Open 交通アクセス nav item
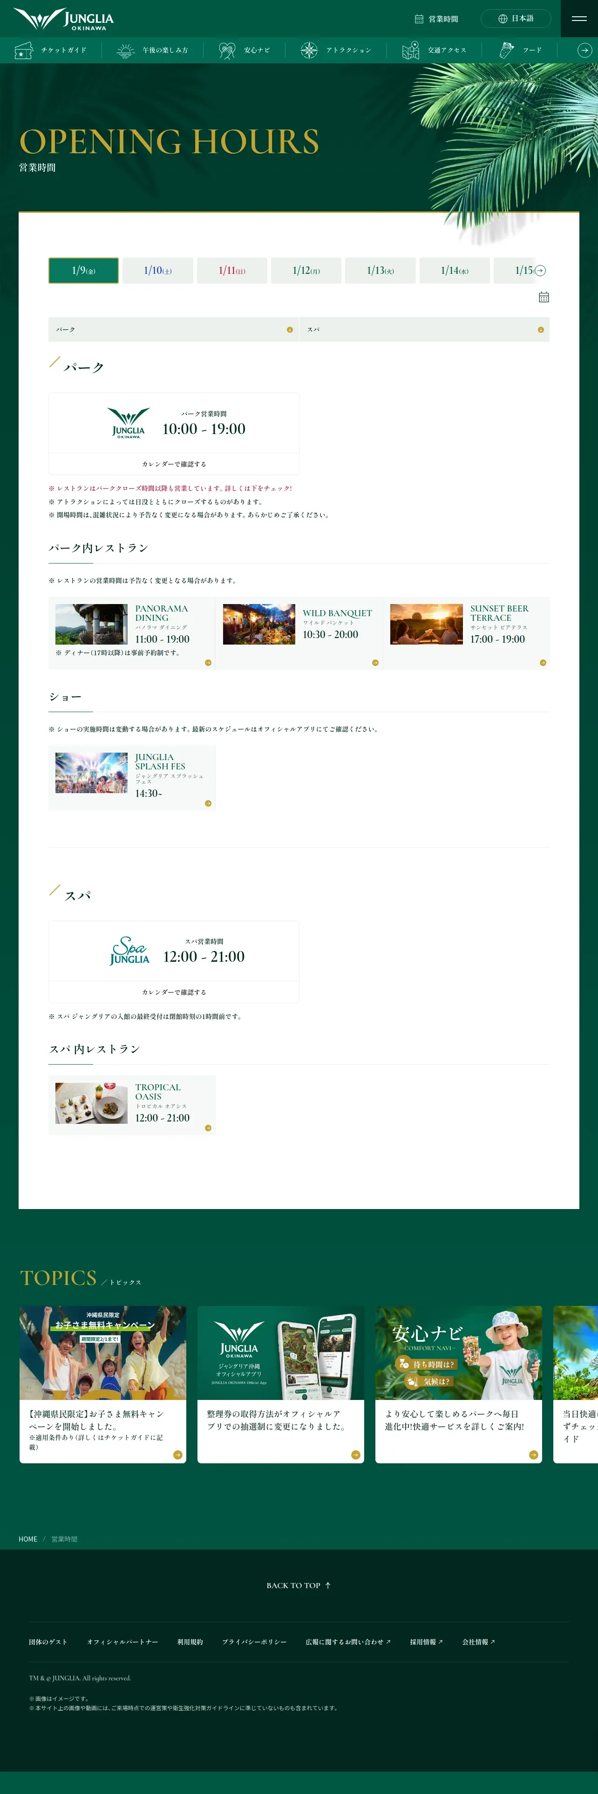This screenshot has width=598, height=1794. point(434,50)
